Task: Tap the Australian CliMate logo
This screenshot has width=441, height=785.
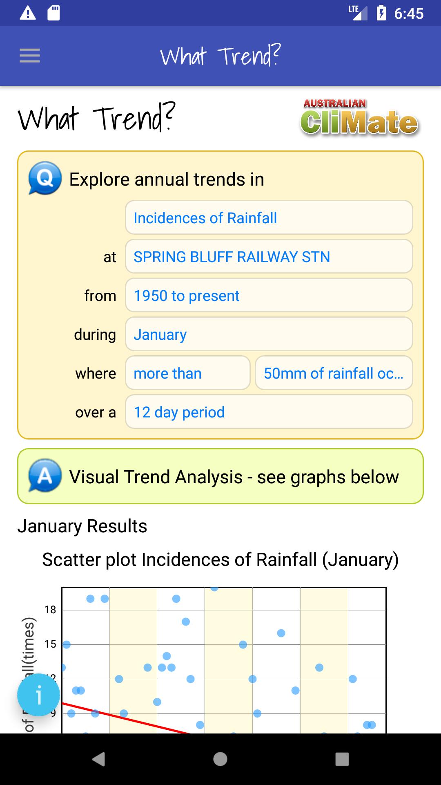Action: click(359, 117)
